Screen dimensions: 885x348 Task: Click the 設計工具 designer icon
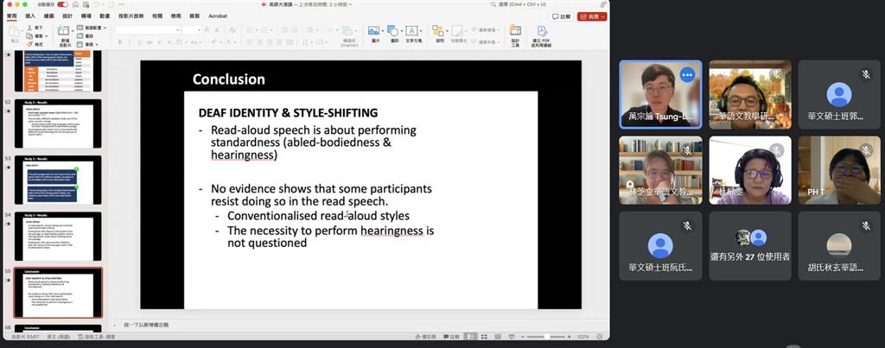coord(515,30)
